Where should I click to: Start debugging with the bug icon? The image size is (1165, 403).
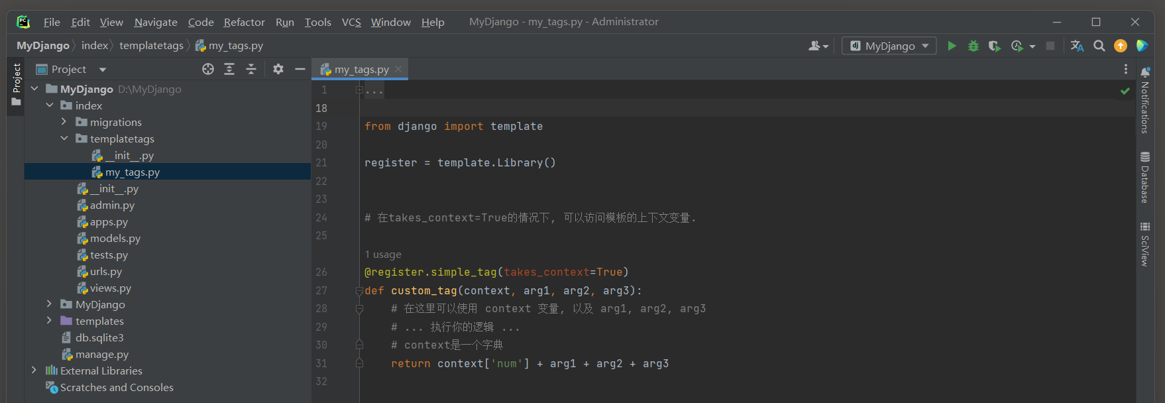tap(973, 46)
